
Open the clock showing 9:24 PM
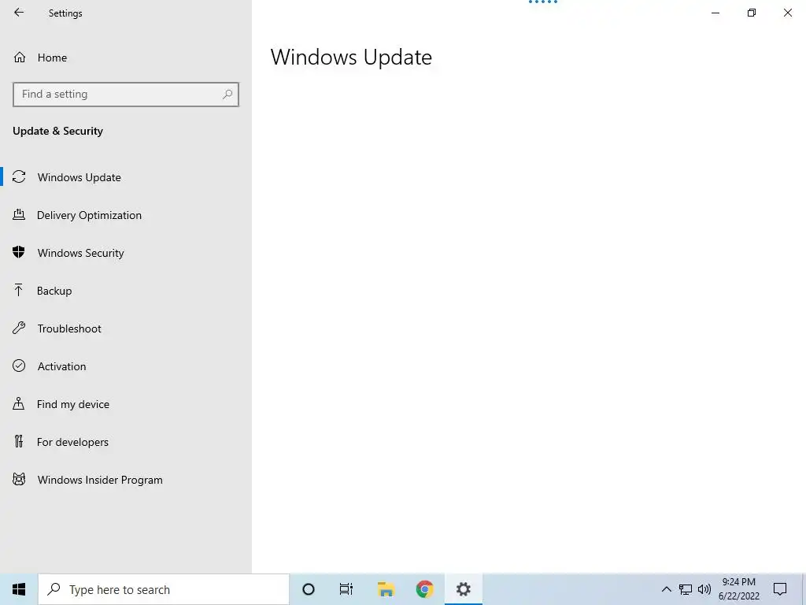[738, 589]
